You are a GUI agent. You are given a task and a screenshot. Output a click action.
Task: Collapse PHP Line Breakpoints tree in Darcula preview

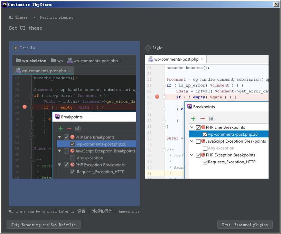coord(60,137)
